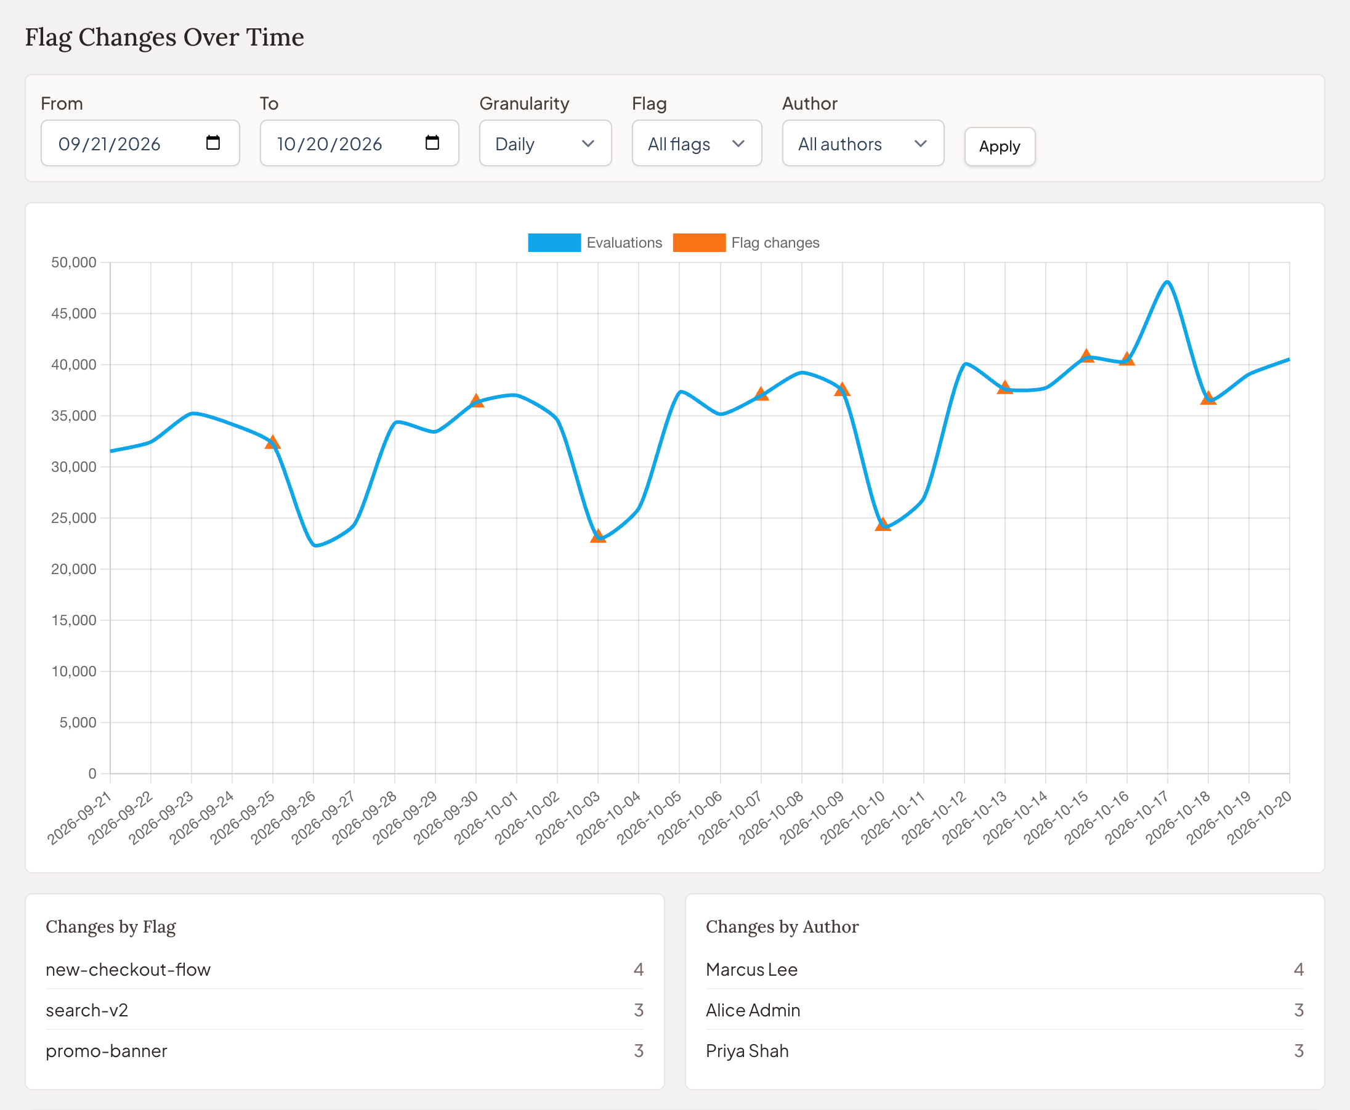
Task: Click the Priya Shah author row
Action: coord(1005,1051)
